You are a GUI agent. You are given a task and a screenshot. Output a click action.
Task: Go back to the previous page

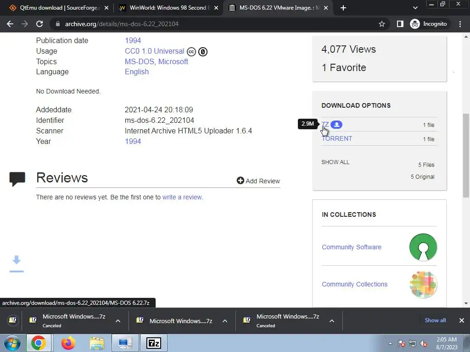tap(10, 24)
